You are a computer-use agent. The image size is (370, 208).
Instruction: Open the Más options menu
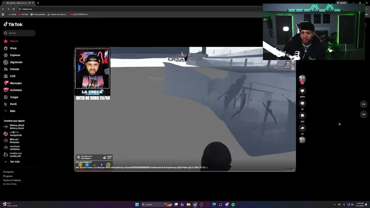click(10, 111)
